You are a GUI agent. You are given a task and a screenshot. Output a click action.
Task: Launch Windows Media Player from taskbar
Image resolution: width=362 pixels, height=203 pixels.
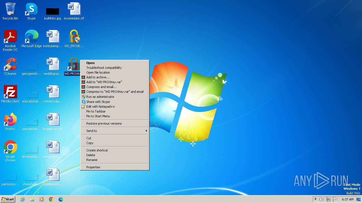click(x=42, y=199)
